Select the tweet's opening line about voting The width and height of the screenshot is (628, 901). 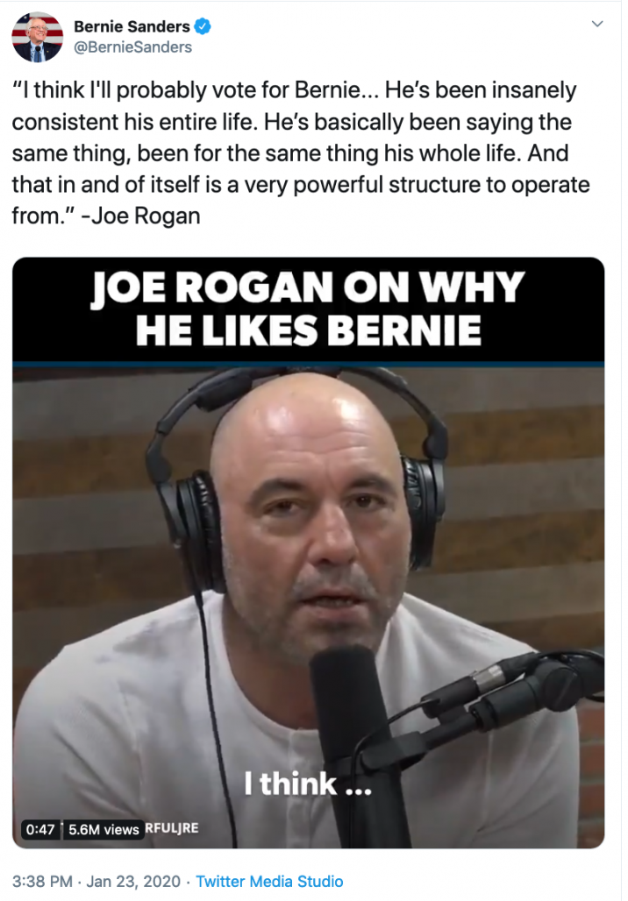click(294, 90)
